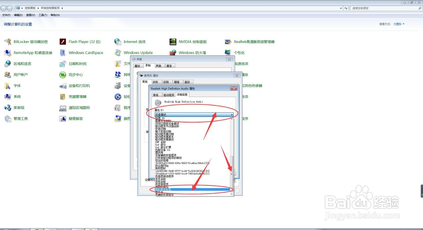This screenshot has width=423, height=230.
Task: Expand 控制面板 breadcrumb arrow
Action: coord(38,8)
